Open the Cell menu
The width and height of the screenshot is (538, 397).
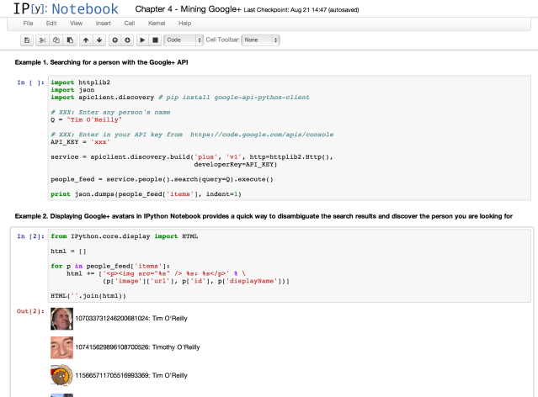130,24
